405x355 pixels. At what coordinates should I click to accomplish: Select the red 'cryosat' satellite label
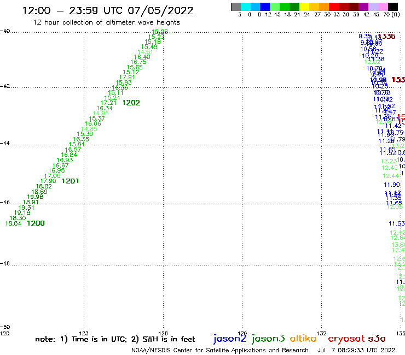(346, 339)
